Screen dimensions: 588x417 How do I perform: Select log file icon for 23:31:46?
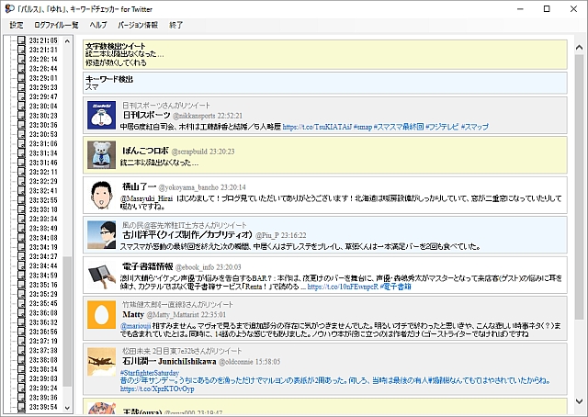click(21, 163)
